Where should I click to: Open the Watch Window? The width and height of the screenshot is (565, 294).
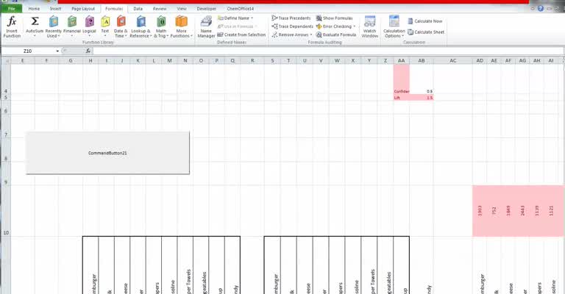click(x=370, y=26)
